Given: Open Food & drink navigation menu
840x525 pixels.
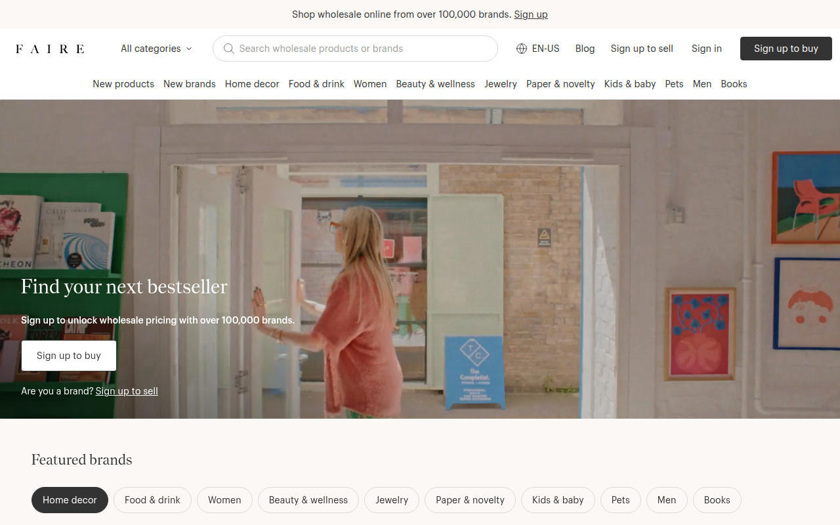Looking at the screenshot, I should 316,84.
